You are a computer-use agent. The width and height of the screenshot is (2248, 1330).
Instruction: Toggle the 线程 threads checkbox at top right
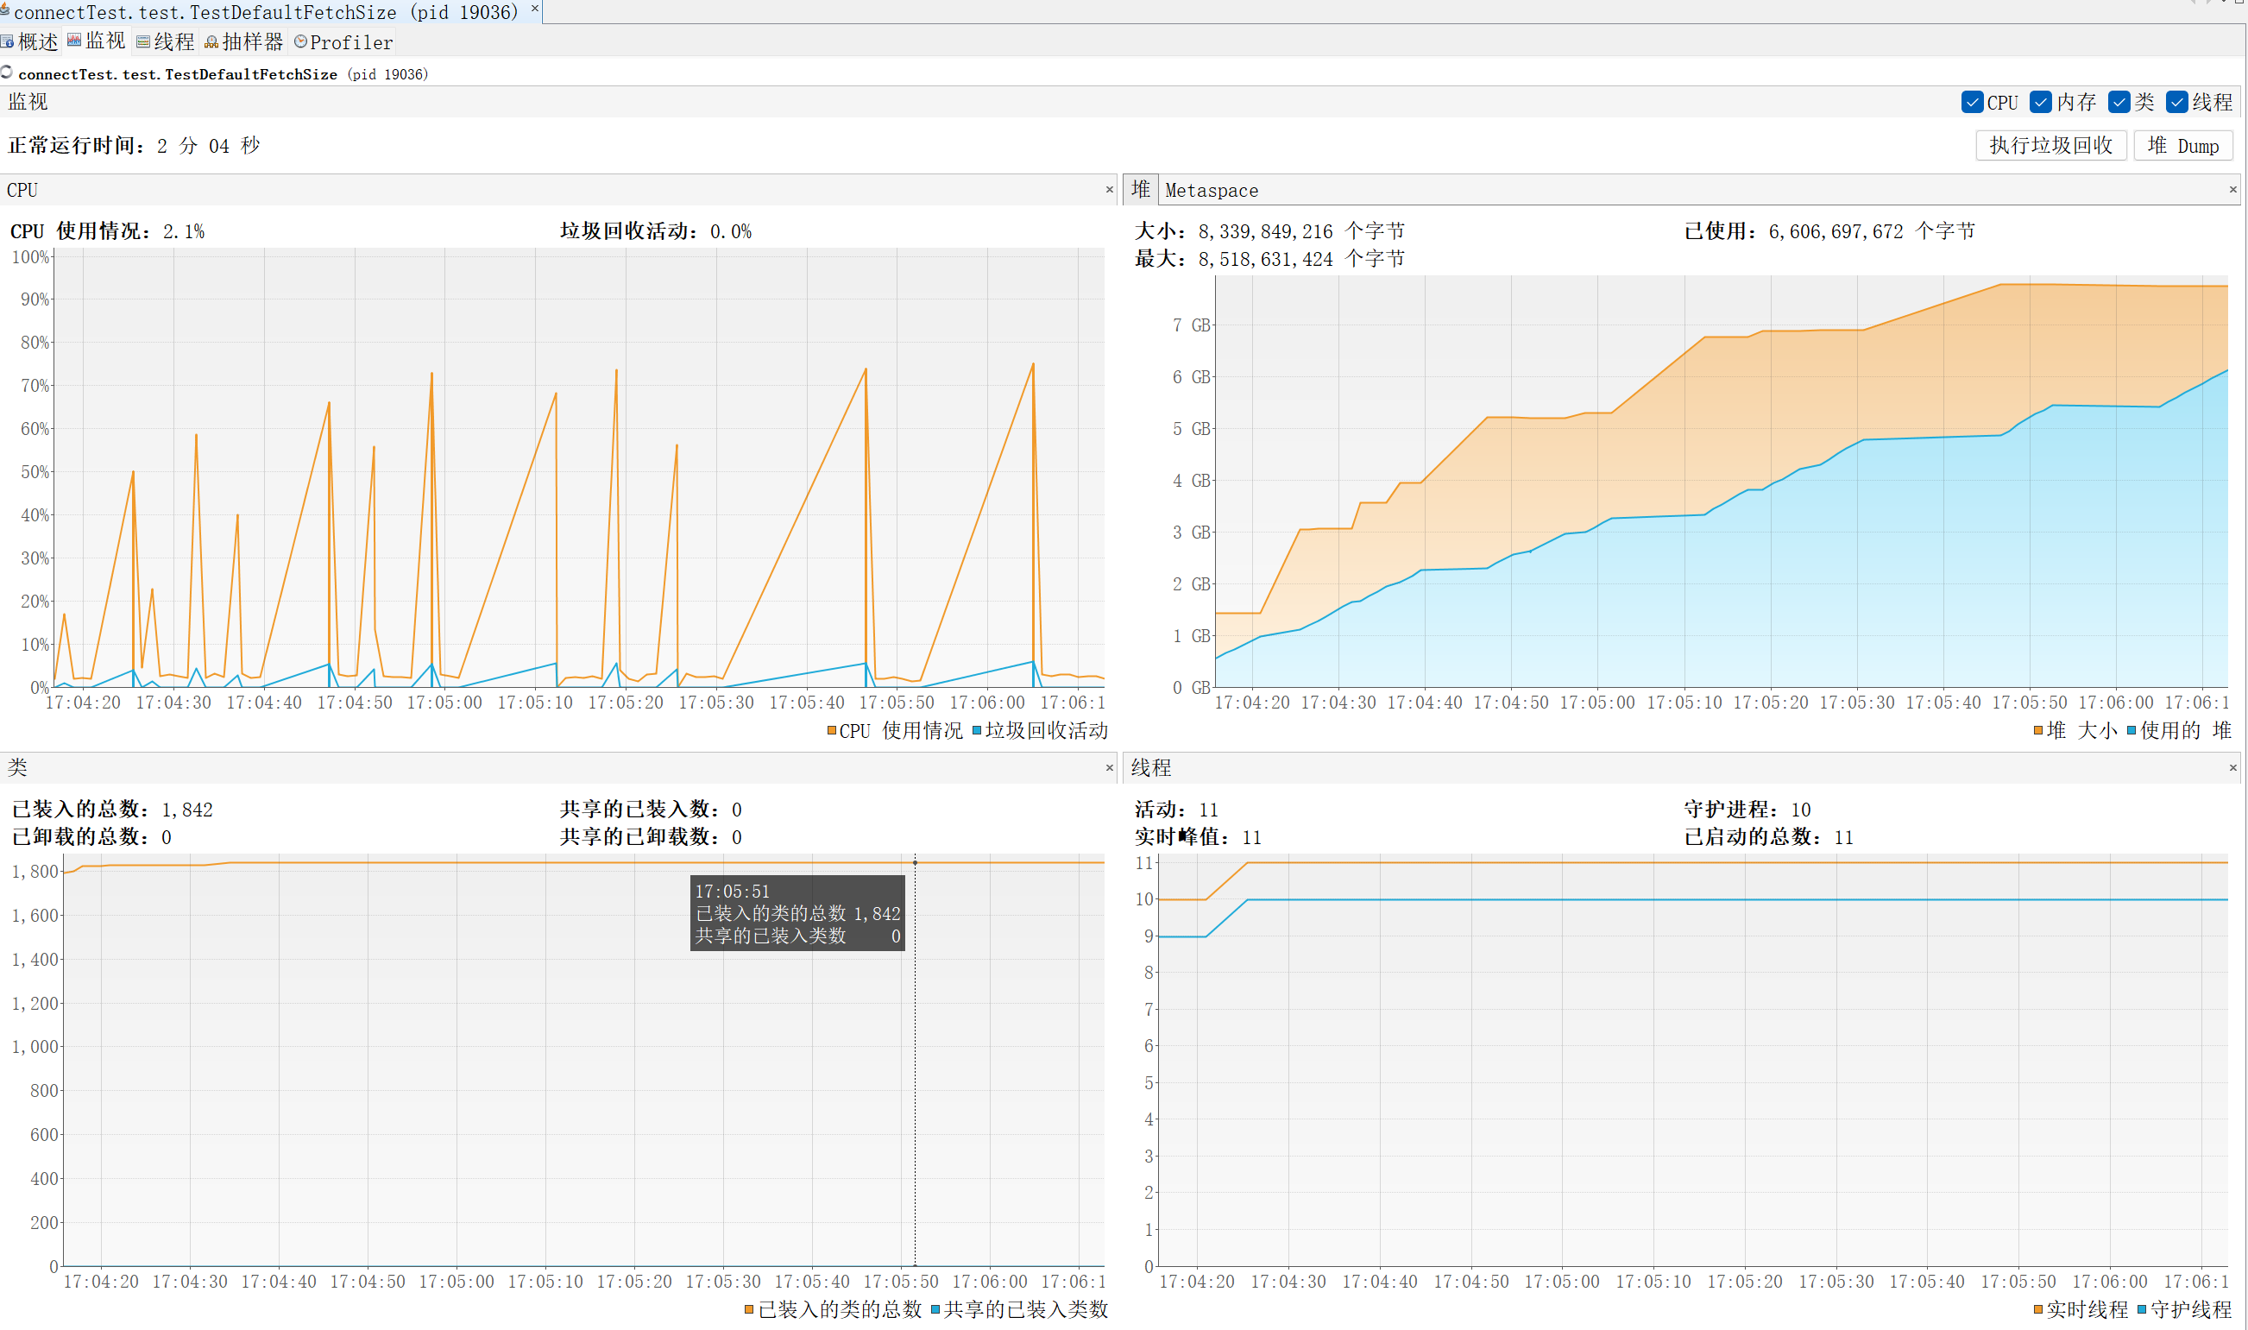[2176, 102]
